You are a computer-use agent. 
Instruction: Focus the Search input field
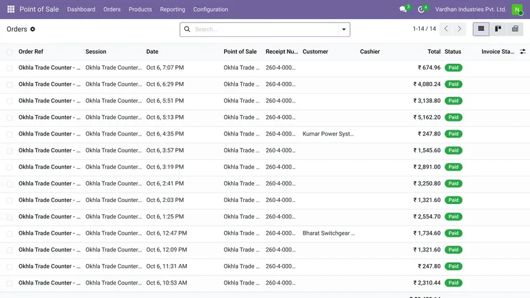pyautogui.click(x=266, y=29)
